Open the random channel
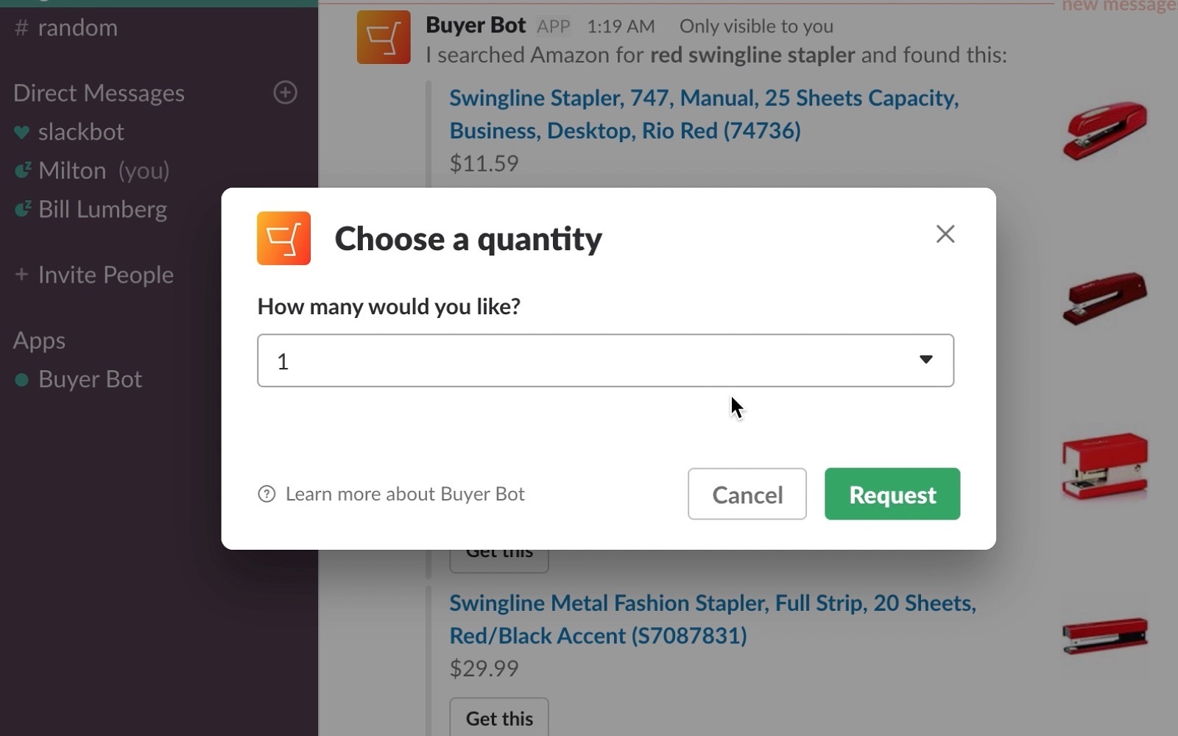 pyautogui.click(x=77, y=28)
